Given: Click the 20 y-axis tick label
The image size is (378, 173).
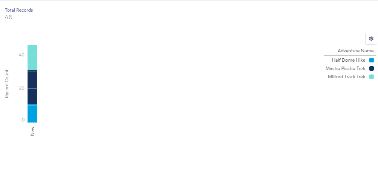Looking at the screenshot, I should [22, 88].
